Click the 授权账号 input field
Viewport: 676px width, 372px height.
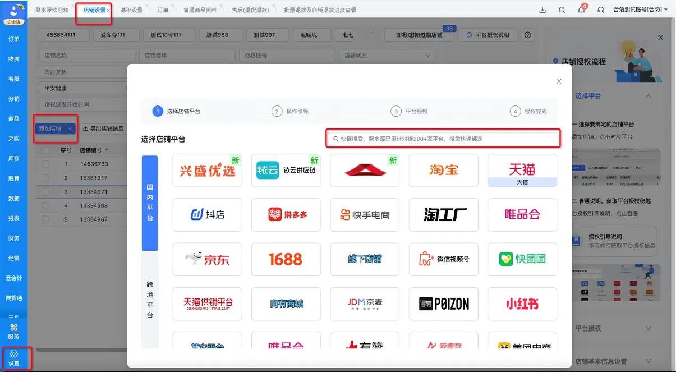point(288,56)
